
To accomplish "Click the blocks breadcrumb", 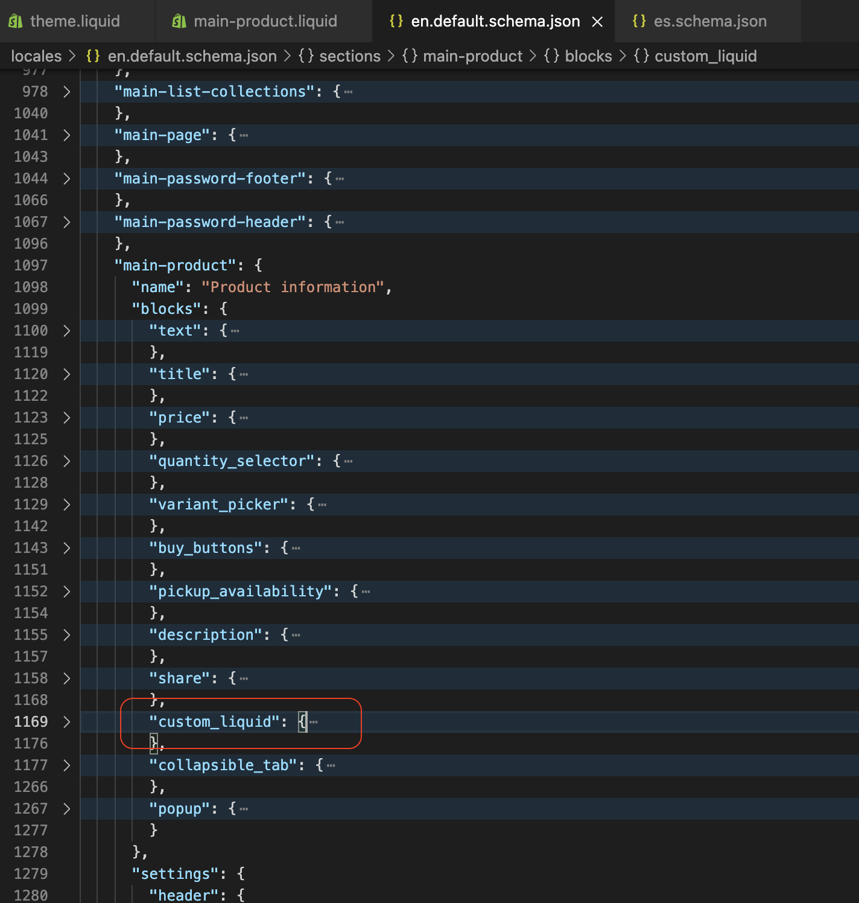I will click(588, 56).
